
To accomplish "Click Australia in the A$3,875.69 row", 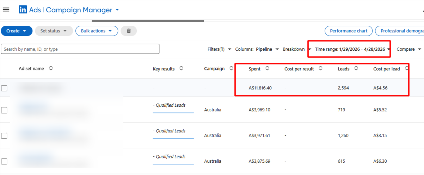I will (213, 161).
